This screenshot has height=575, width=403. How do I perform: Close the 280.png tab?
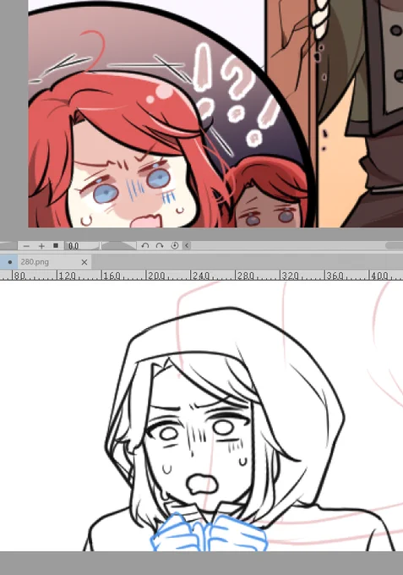pyautogui.click(x=84, y=262)
